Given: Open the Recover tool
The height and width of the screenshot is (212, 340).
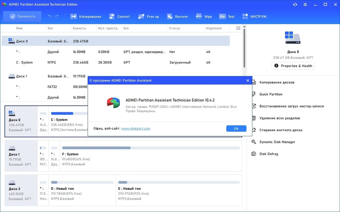Looking at the screenshot, I should [178, 16].
